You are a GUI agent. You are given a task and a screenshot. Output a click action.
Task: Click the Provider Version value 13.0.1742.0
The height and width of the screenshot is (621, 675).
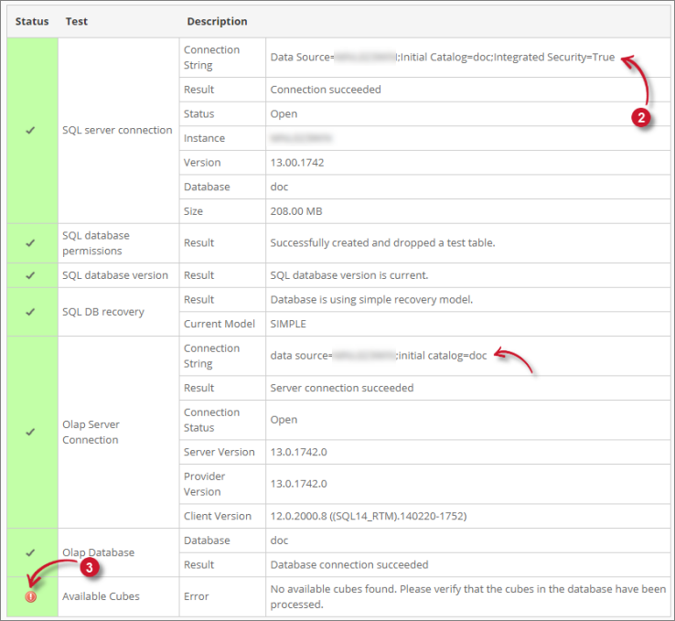[x=298, y=484]
